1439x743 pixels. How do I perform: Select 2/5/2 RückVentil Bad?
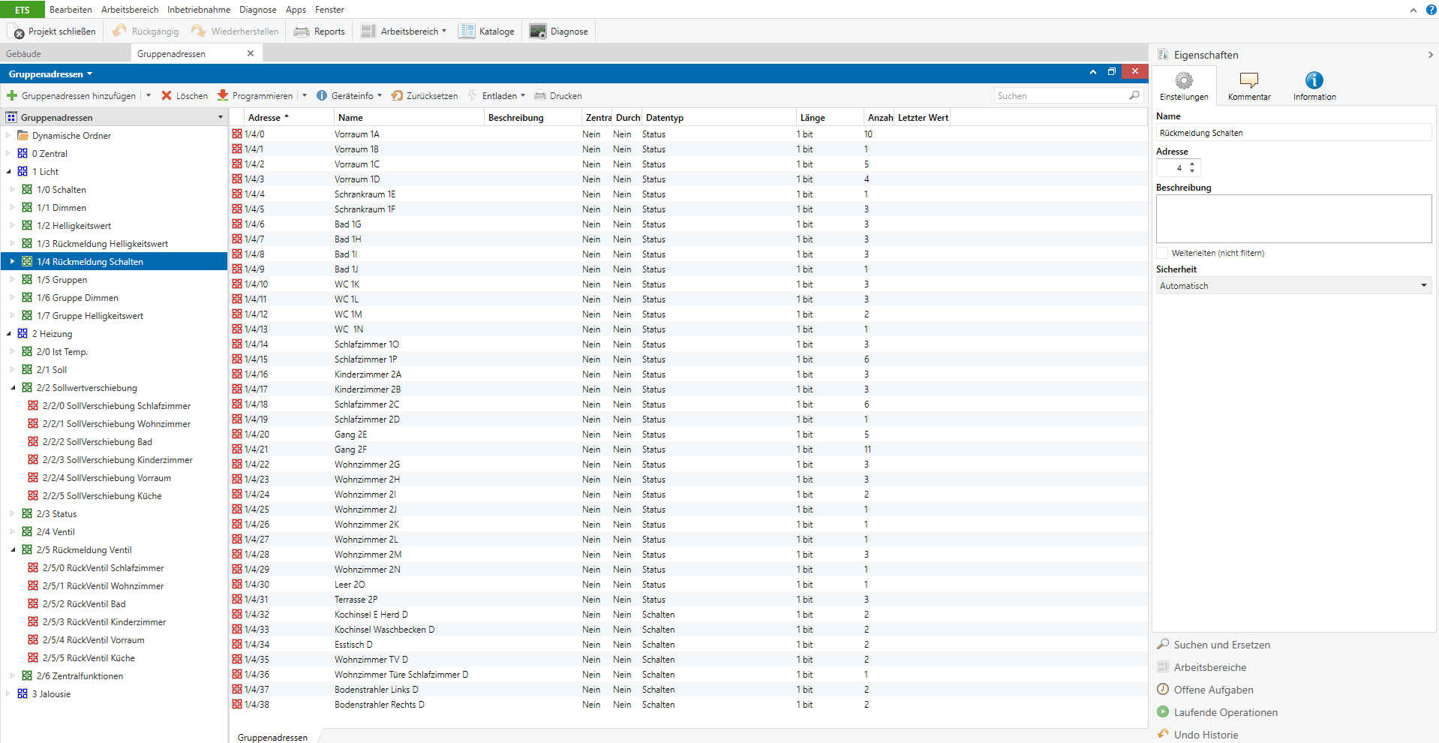click(x=84, y=604)
